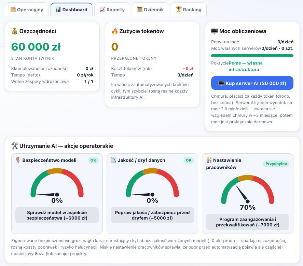Click the Przychylne status badge
The height and width of the screenshot is (266, 303).
coord(276,164)
